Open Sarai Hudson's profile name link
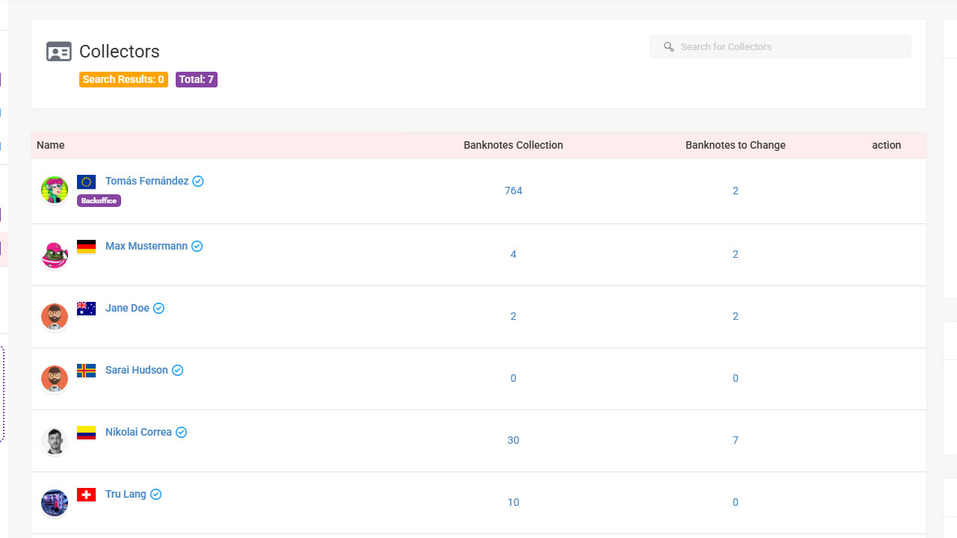Screen dimensions: 957x538 136,370
